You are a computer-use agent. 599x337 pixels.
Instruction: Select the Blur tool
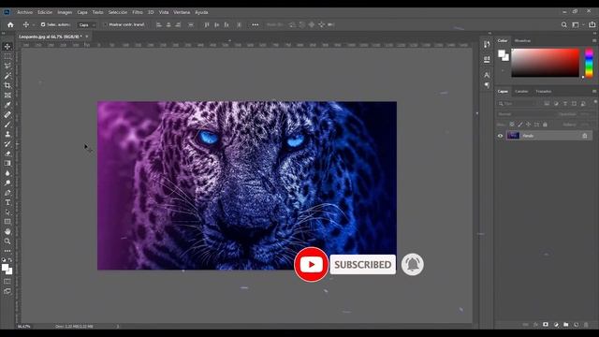coord(7,173)
